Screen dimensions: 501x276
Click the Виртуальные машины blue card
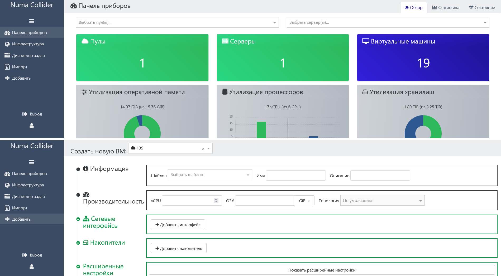coord(423,58)
